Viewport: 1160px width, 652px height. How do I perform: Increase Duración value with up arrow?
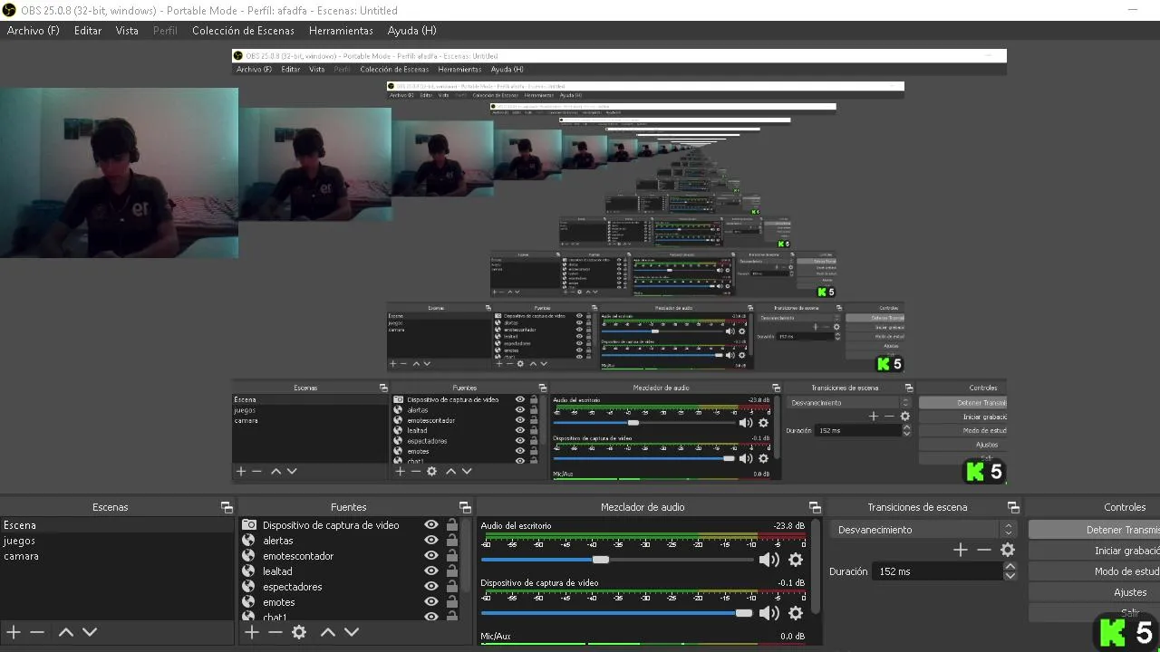[x=1010, y=567]
